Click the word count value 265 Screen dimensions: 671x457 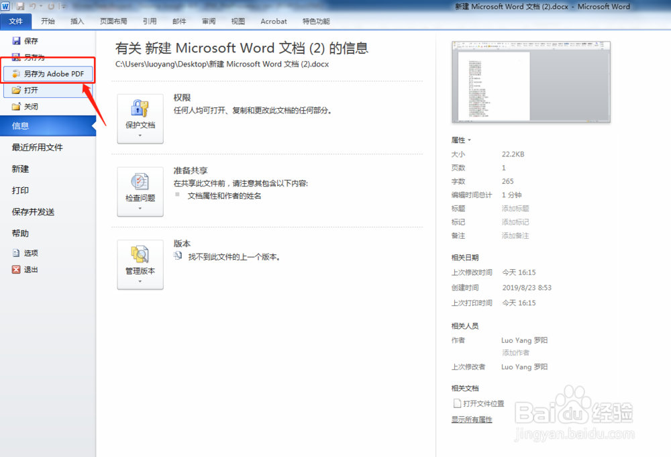[507, 181]
